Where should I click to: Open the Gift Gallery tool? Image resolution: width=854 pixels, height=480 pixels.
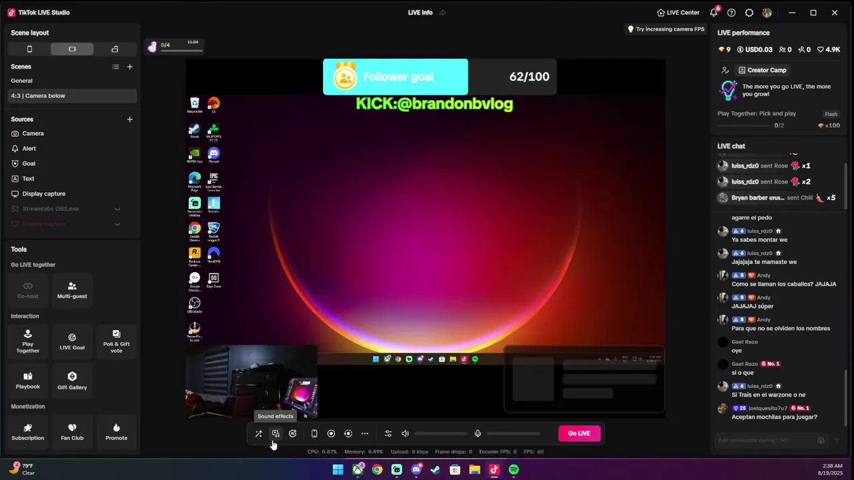point(72,381)
